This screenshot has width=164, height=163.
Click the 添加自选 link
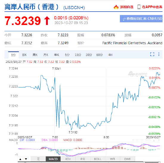click(x=127, y=7)
